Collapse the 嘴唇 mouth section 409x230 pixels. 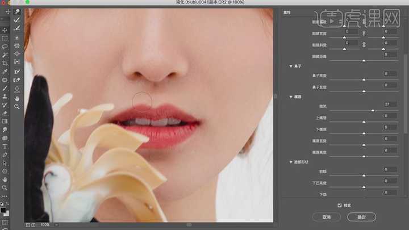click(291, 97)
